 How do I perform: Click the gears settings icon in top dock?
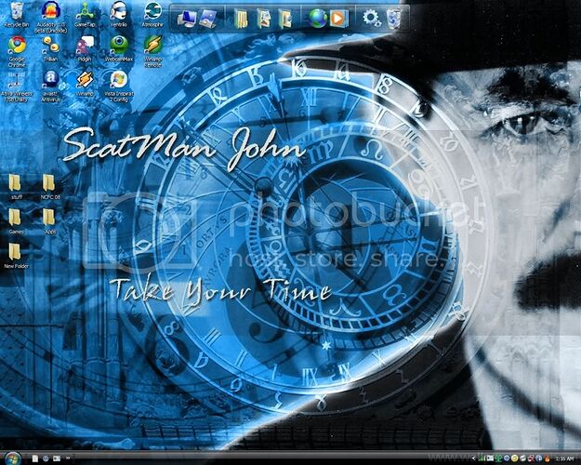pyautogui.click(x=372, y=18)
